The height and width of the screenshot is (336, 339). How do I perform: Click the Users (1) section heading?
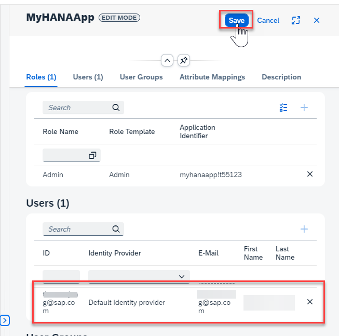(48, 203)
